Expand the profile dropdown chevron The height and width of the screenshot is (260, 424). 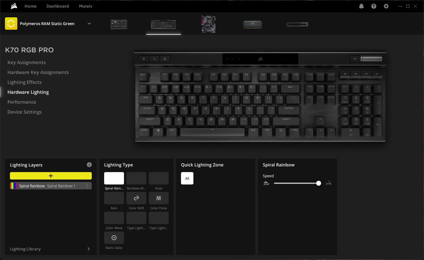[89, 24]
